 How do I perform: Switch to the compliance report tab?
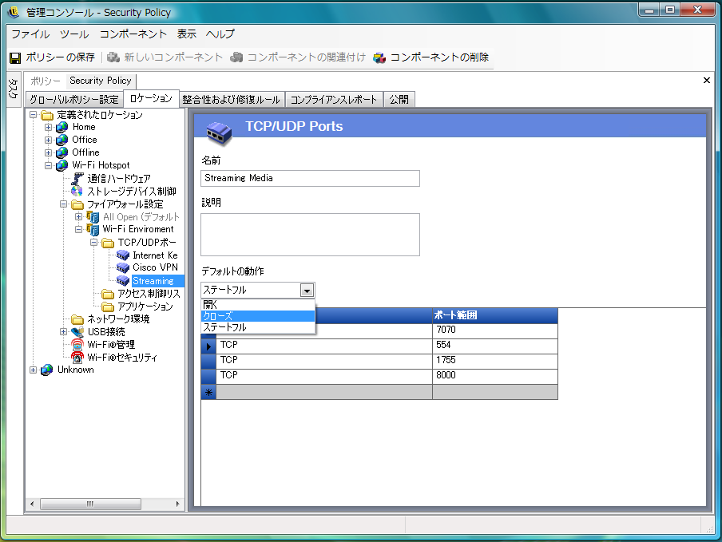pyautogui.click(x=334, y=100)
